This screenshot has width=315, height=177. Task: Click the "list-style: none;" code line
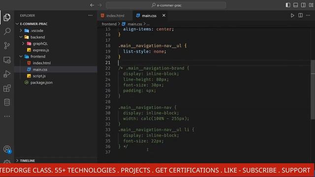coord(145,51)
